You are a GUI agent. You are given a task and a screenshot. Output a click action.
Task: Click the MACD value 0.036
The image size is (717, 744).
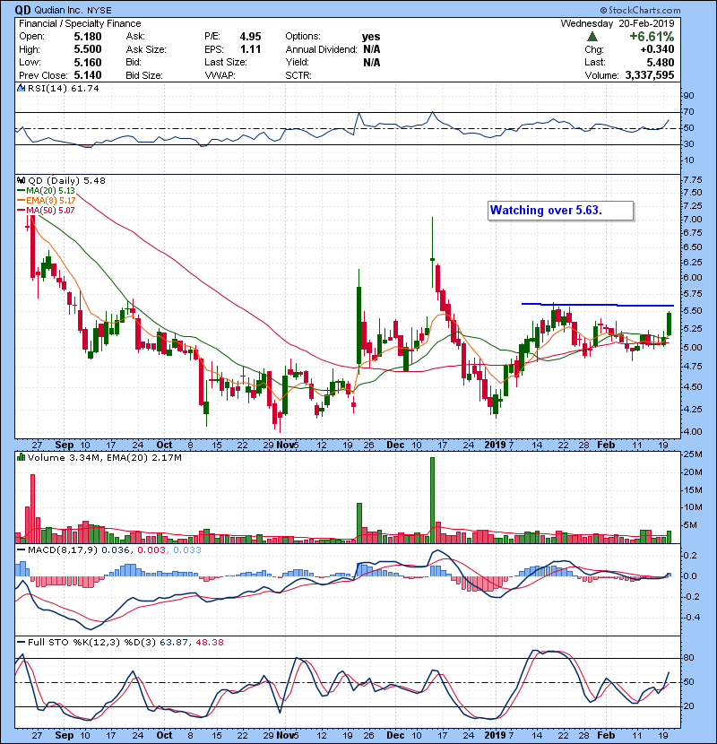[116, 550]
